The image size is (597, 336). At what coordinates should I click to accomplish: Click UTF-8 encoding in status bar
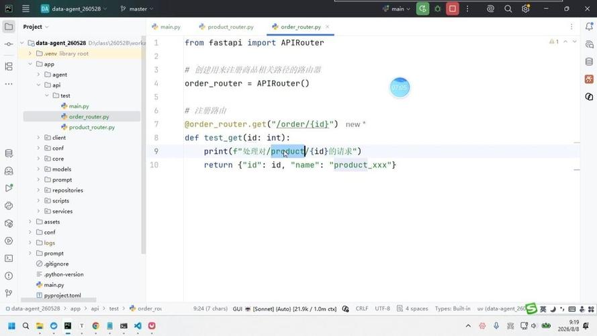click(x=382, y=308)
